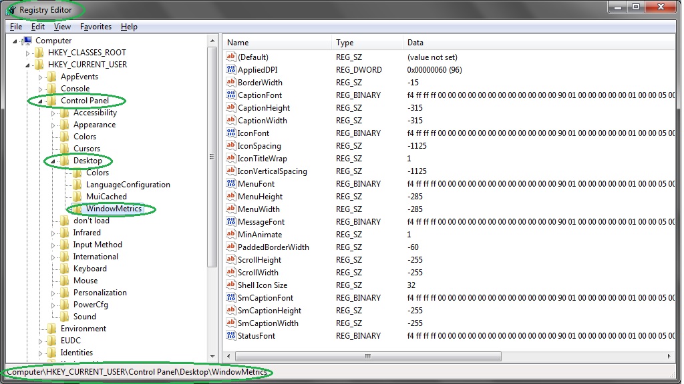Open the File menu
The image size is (684, 384).
pos(16,27)
